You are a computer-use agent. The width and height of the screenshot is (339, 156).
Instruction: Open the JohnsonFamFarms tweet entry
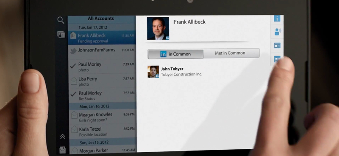pyautogui.click(x=102, y=52)
